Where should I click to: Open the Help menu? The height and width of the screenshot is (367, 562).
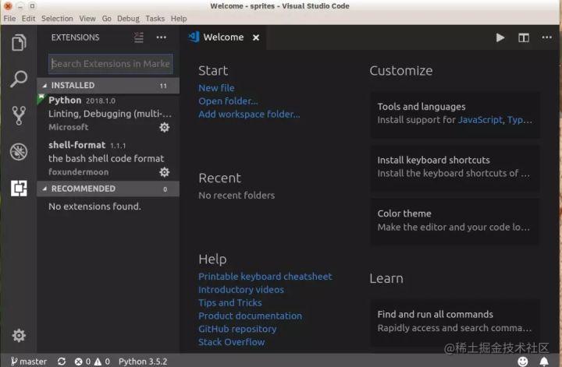pyautogui.click(x=179, y=18)
